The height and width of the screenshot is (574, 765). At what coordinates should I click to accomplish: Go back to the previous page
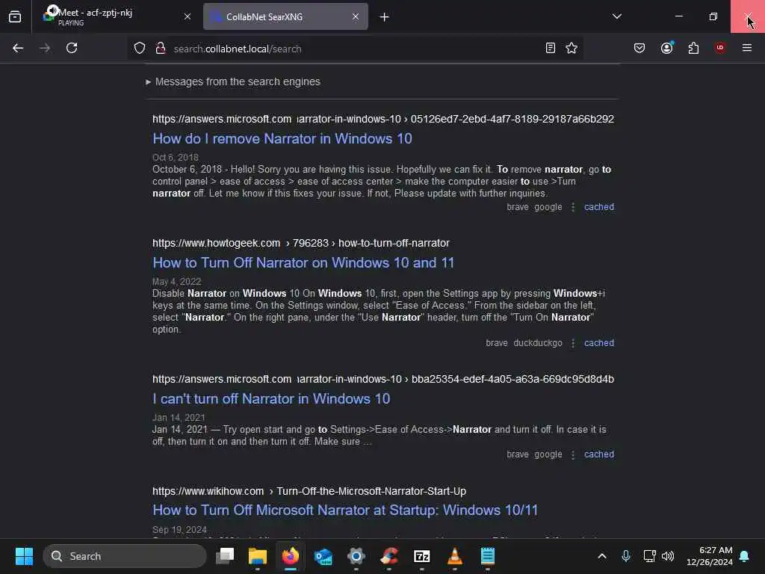(x=18, y=48)
